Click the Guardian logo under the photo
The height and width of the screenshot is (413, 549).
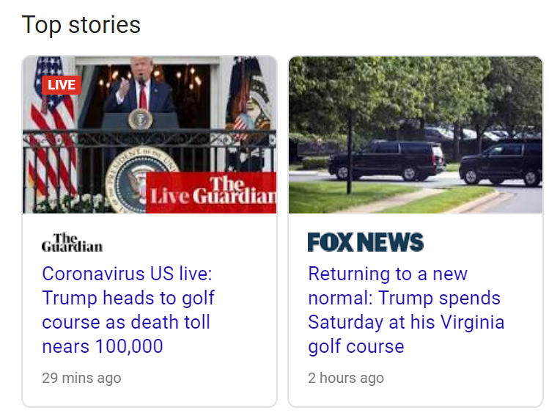(x=72, y=243)
